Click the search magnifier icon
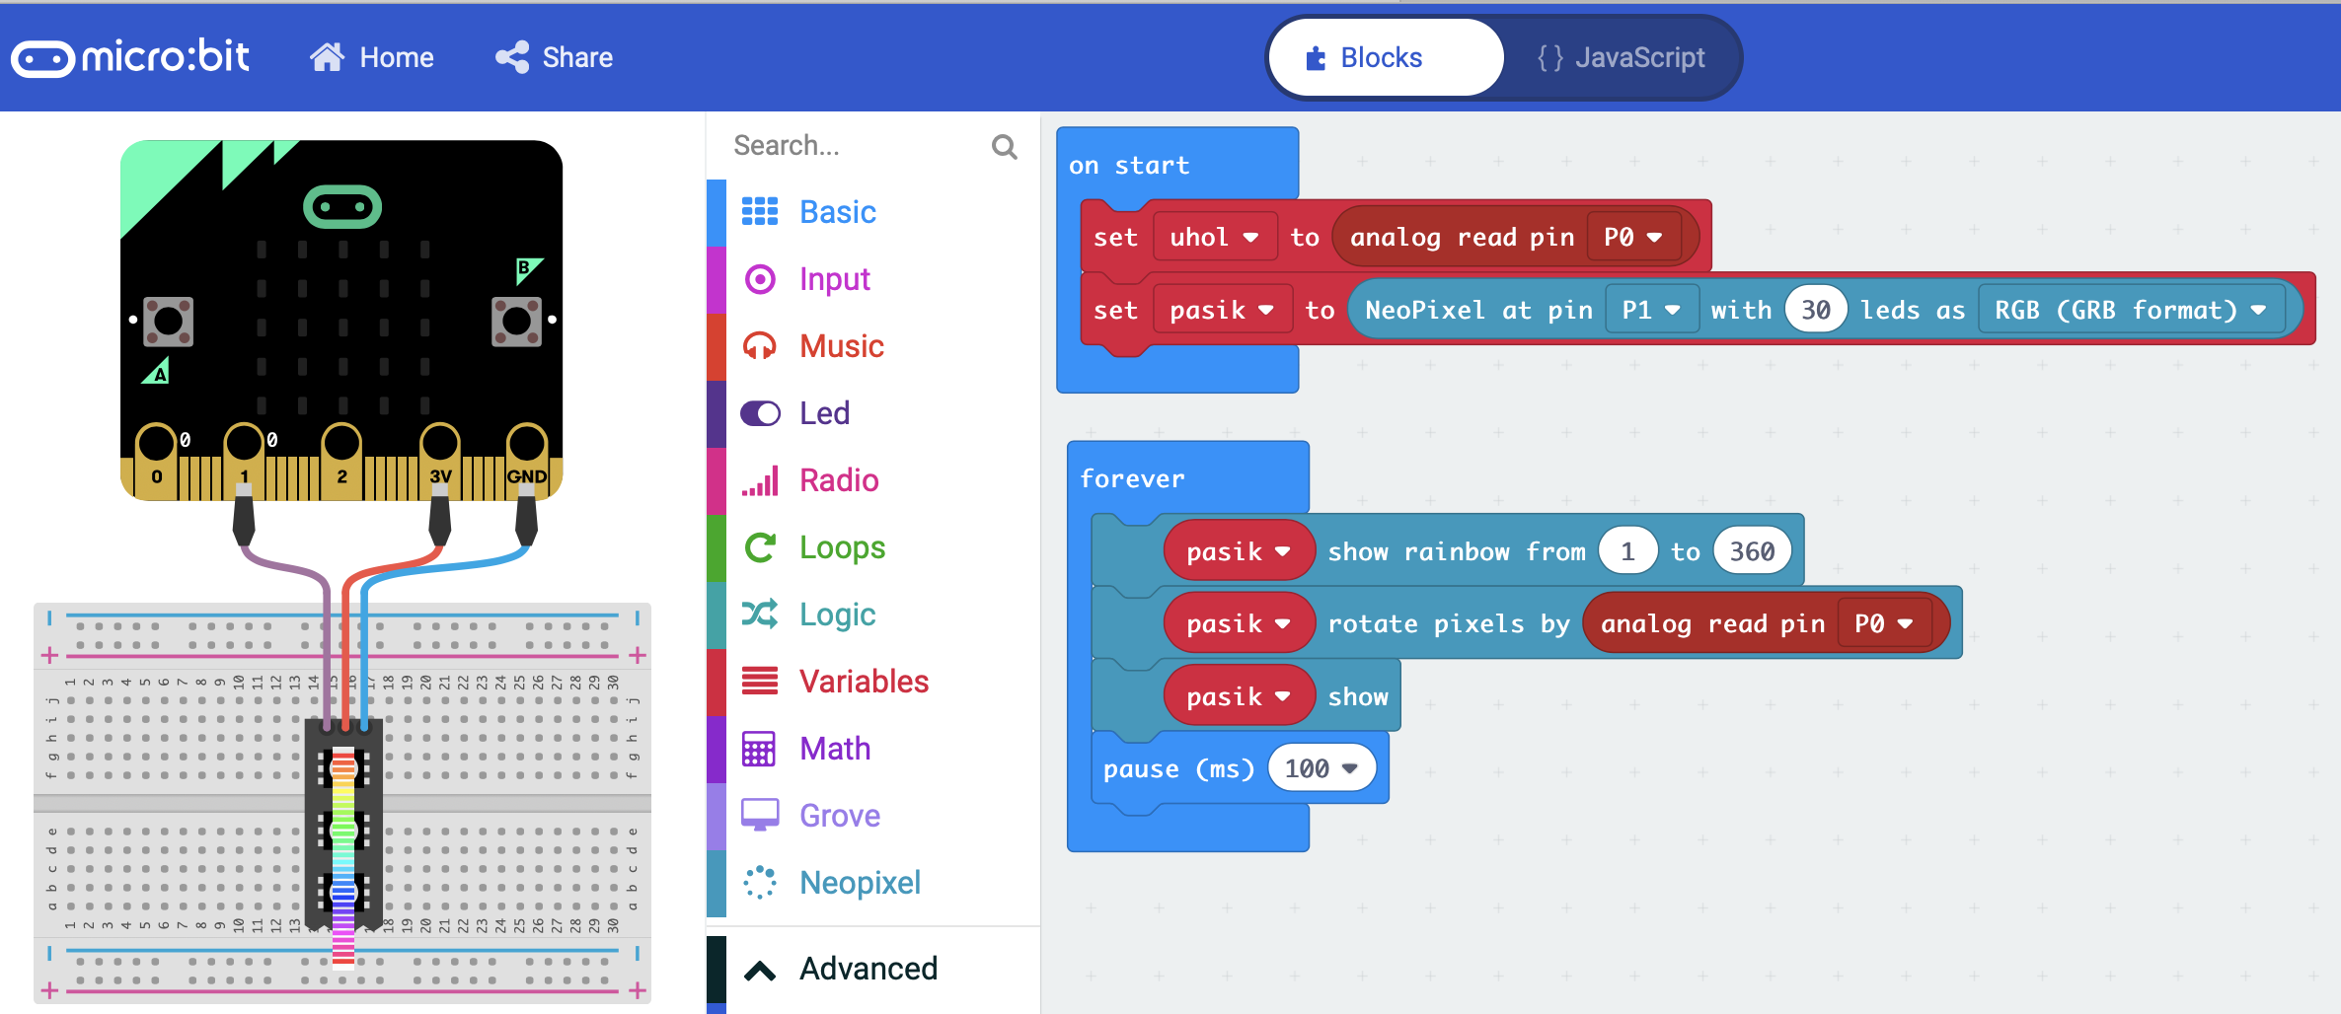Screen dimensions: 2341x1014 click(1004, 147)
